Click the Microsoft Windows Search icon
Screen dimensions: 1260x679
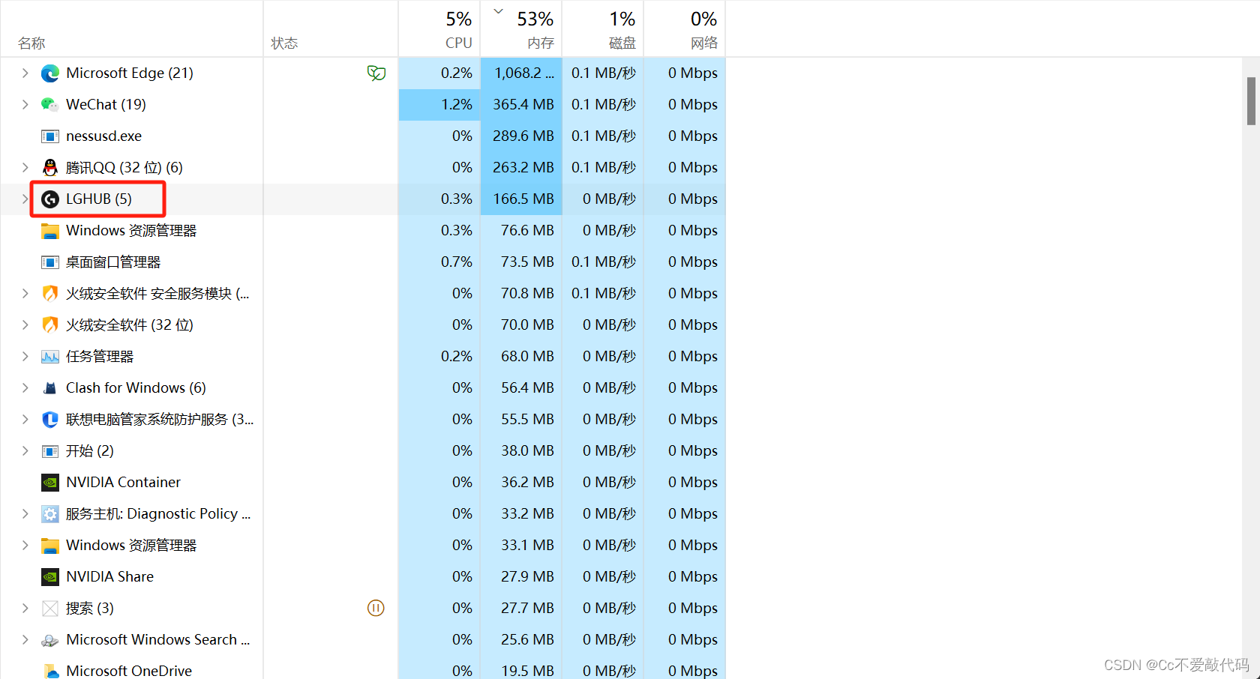click(50, 640)
